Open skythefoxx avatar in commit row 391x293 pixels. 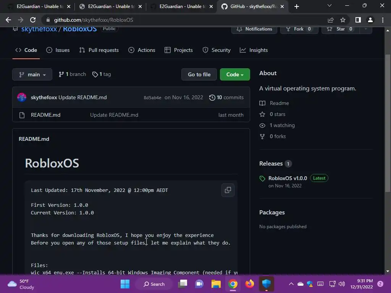point(22,97)
